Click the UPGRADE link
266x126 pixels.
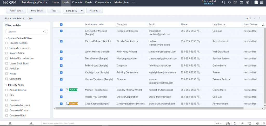pyautogui.click(x=209, y=3)
